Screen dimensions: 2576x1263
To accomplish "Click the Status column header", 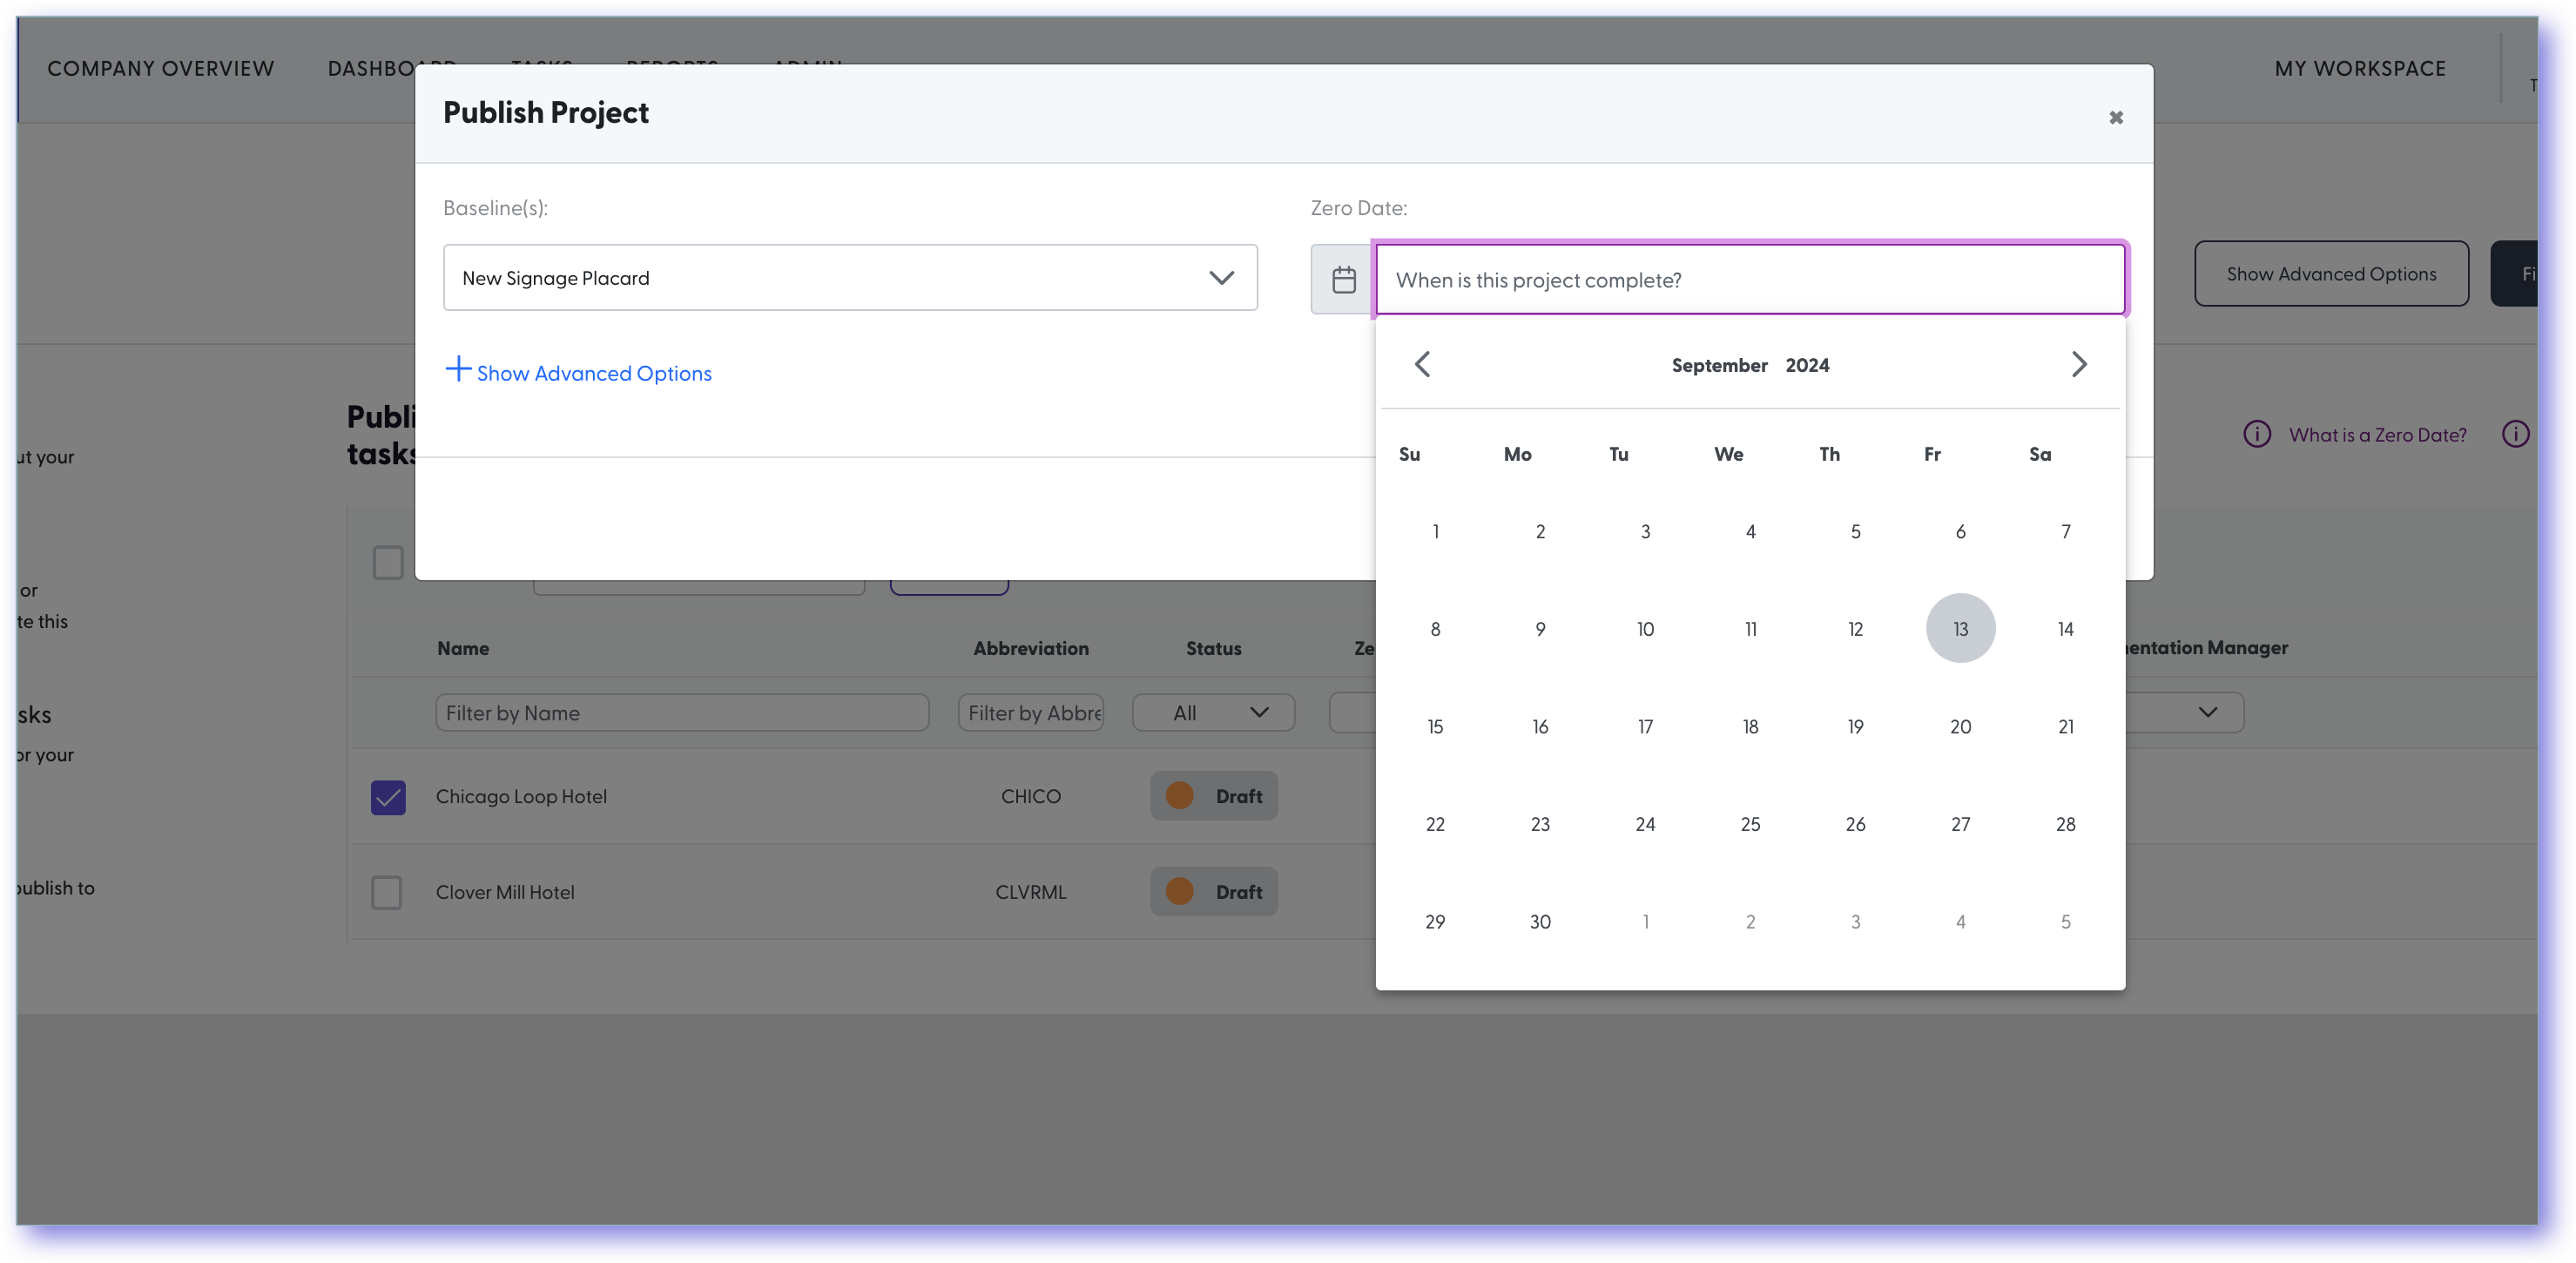I will [x=1213, y=648].
